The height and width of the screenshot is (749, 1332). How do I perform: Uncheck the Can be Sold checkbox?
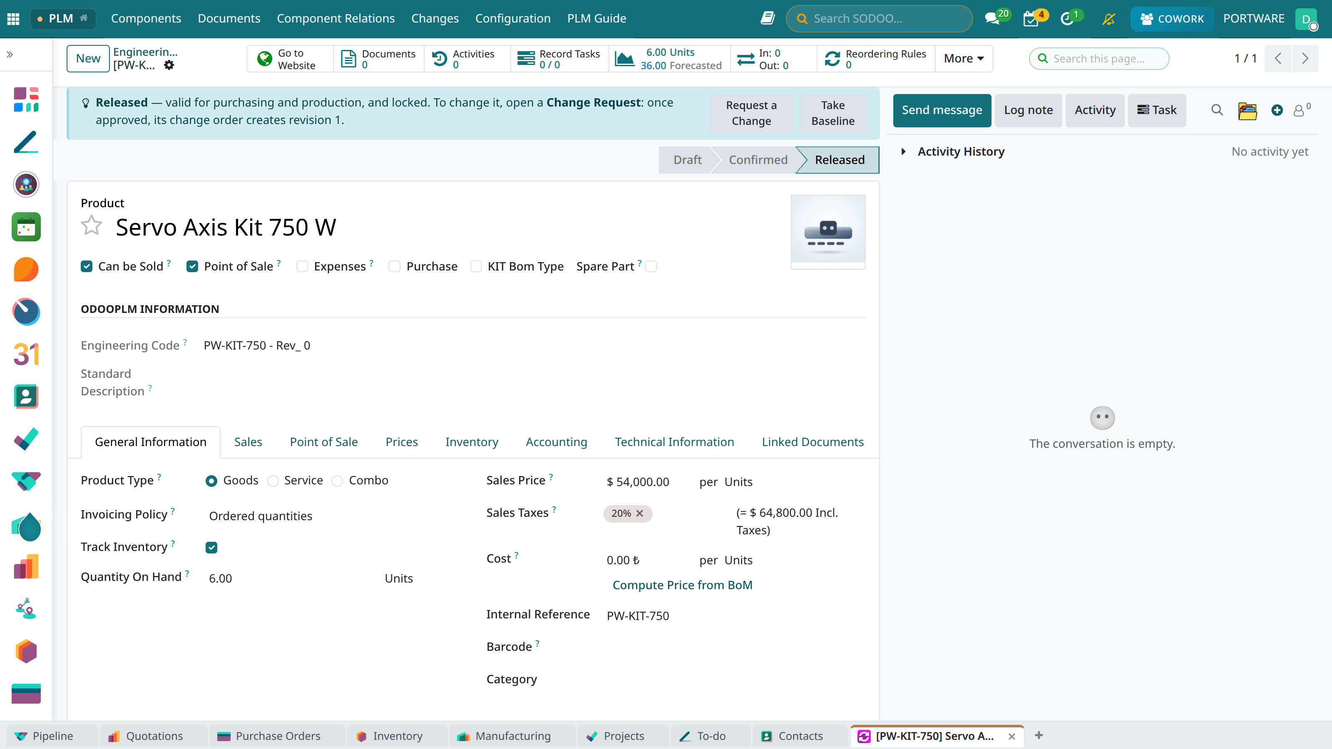pyautogui.click(x=86, y=266)
